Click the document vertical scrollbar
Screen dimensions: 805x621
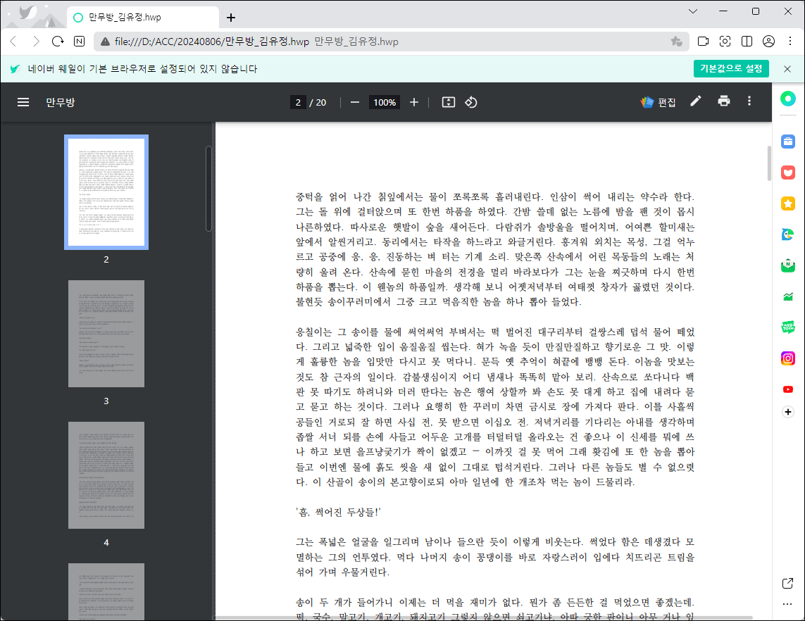(x=769, y=163)
